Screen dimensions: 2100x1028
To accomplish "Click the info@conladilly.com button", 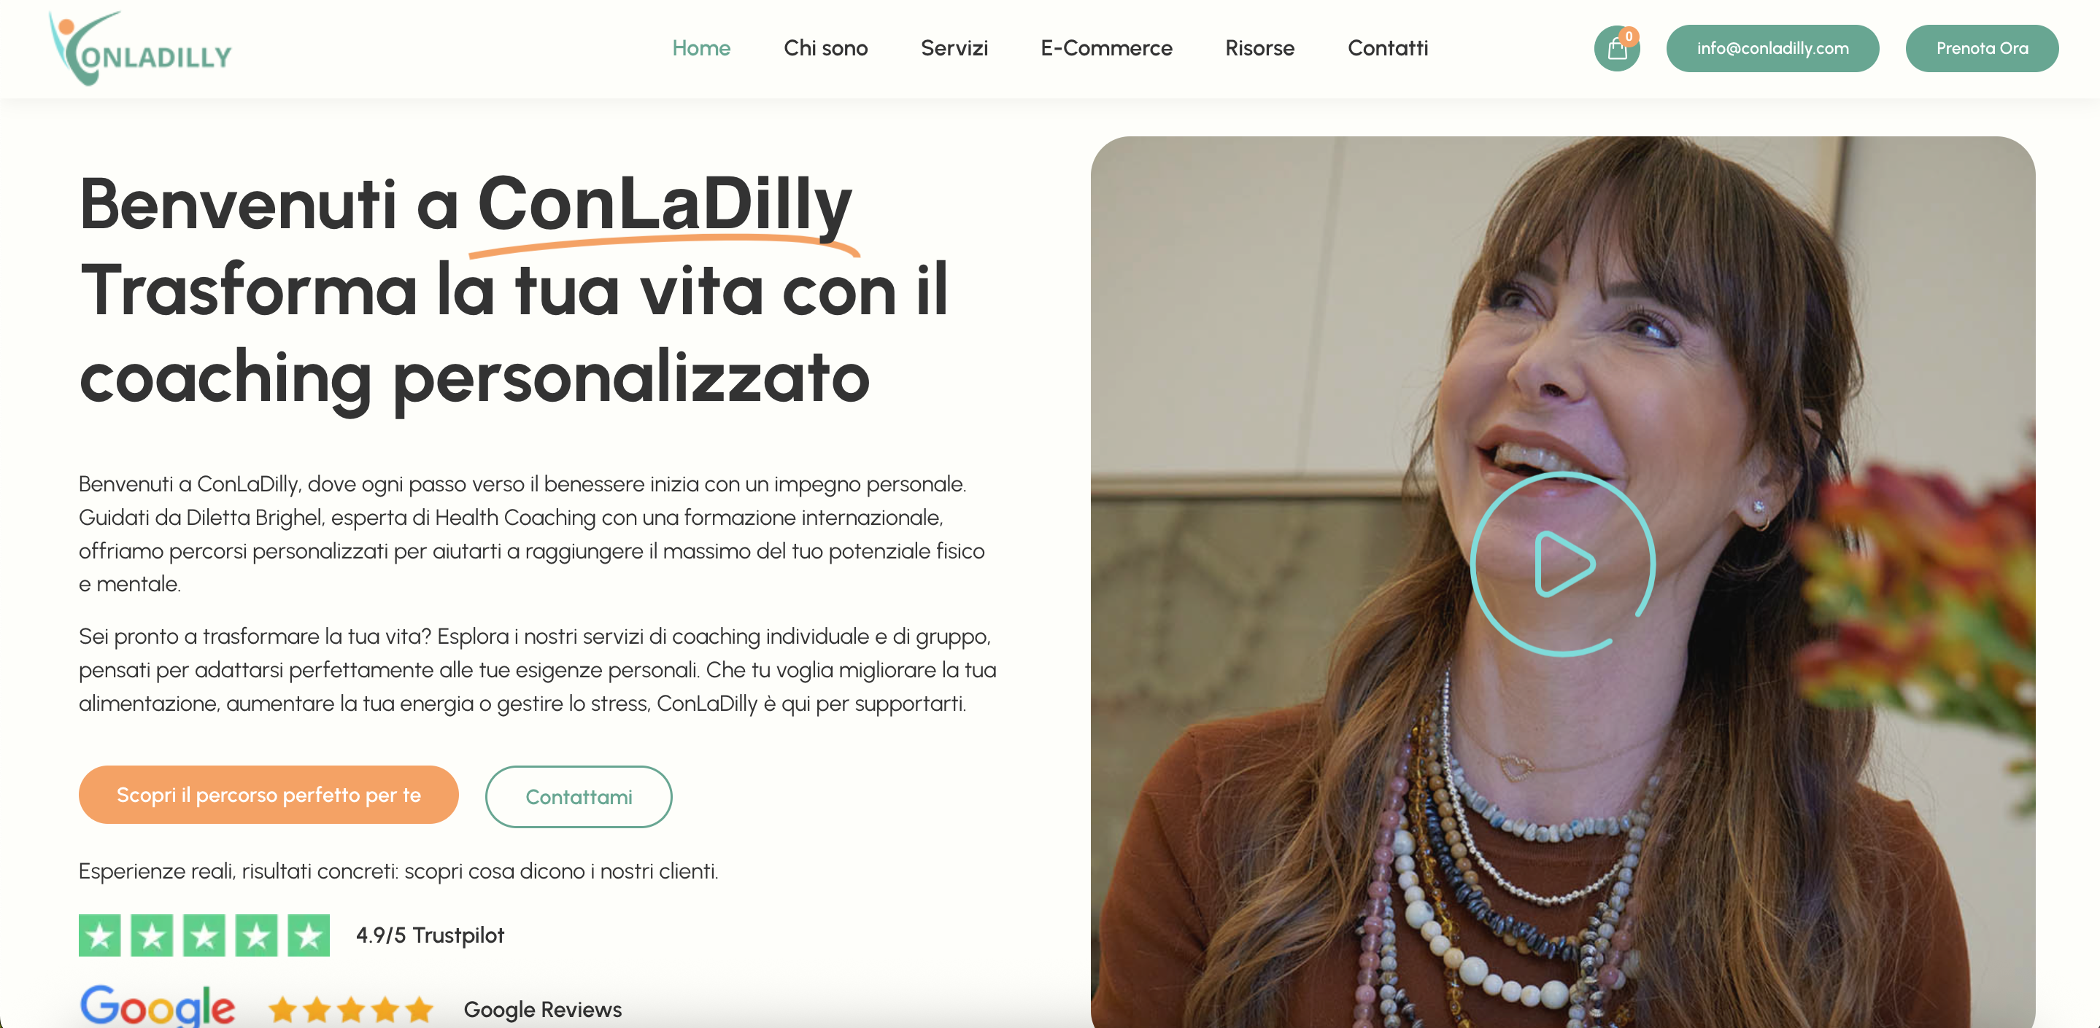I will [1772, 49].
